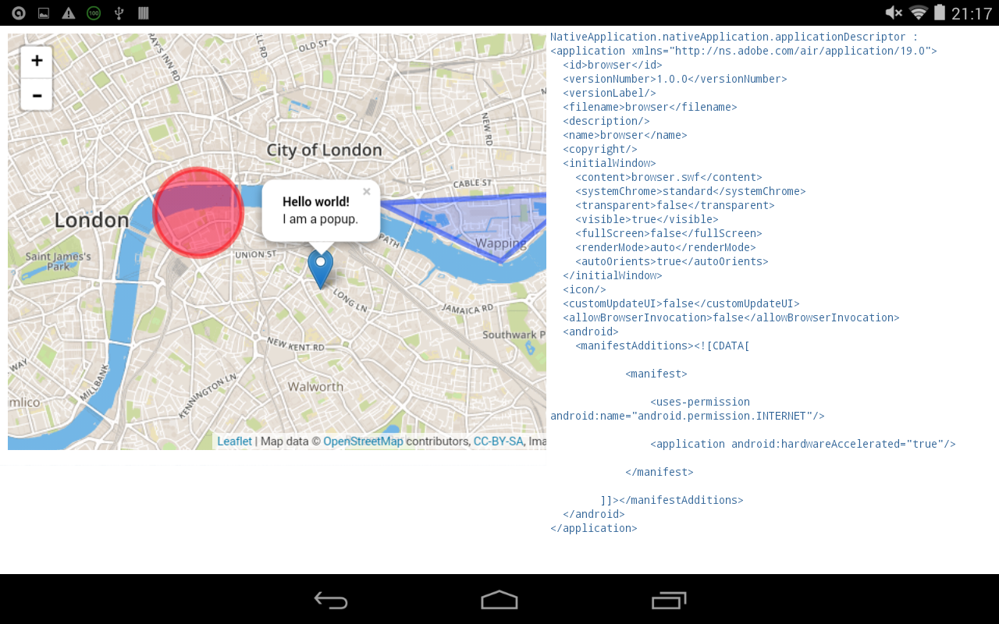Tap the 'CABLE ST' street label
The height and width of the screenshot is (624, 999).
pos(472,183)
